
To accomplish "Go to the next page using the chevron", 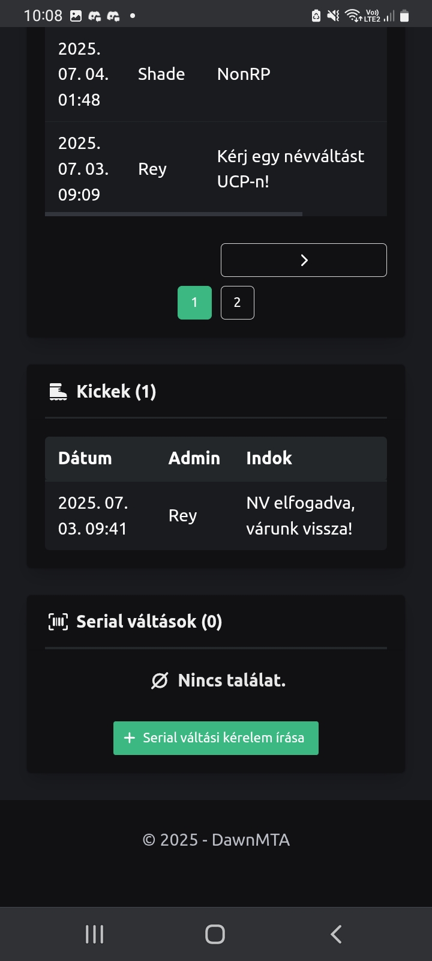I will 304,260.
